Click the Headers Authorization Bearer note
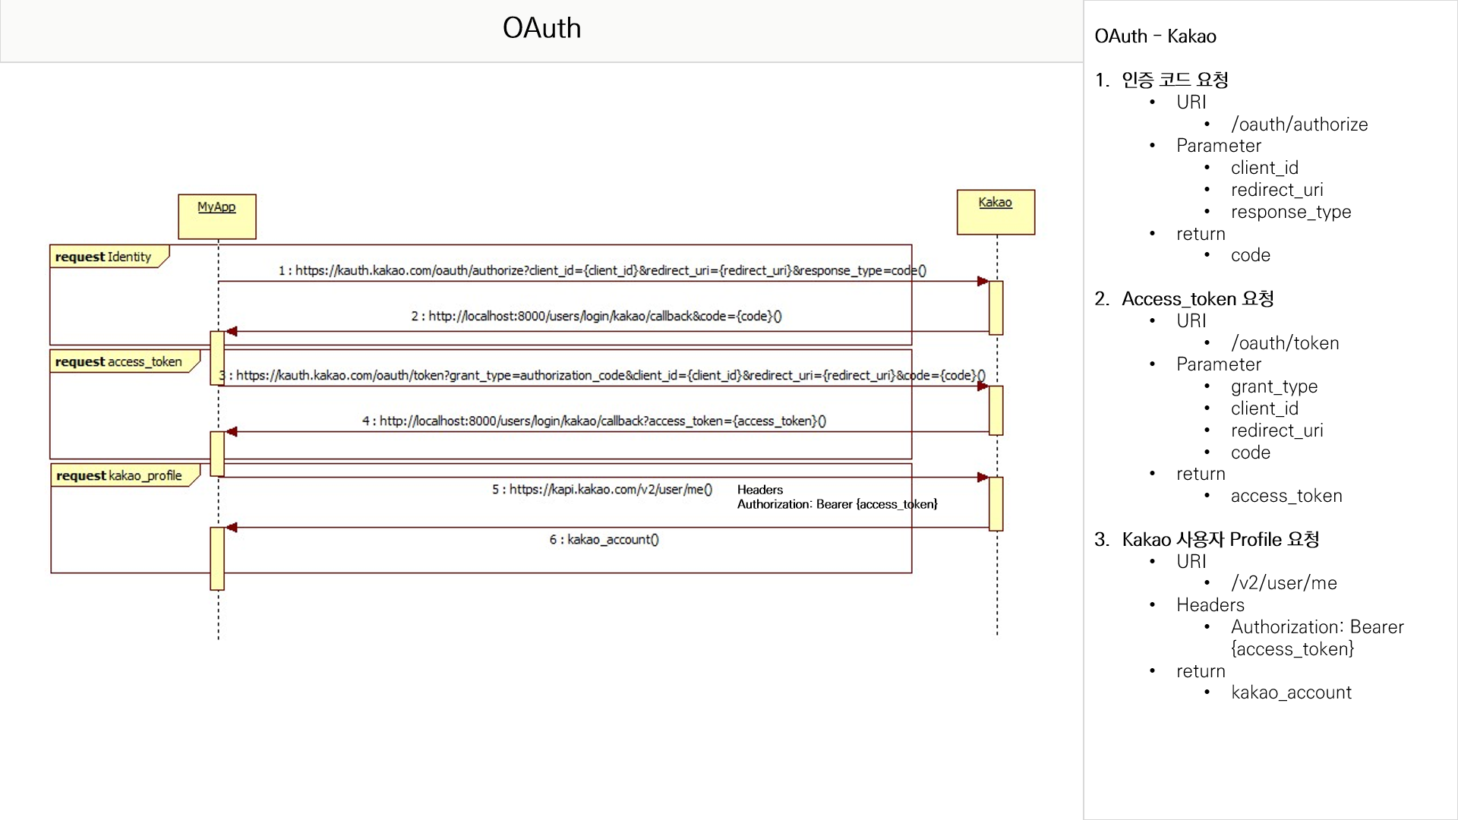 [x=836, y=497]
